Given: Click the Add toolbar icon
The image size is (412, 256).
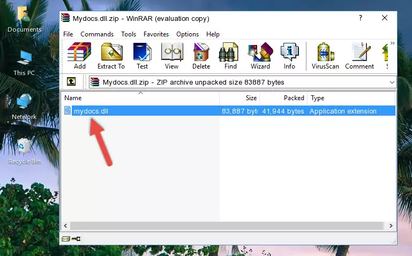Looking at the screenshot, I should [79, 56].
